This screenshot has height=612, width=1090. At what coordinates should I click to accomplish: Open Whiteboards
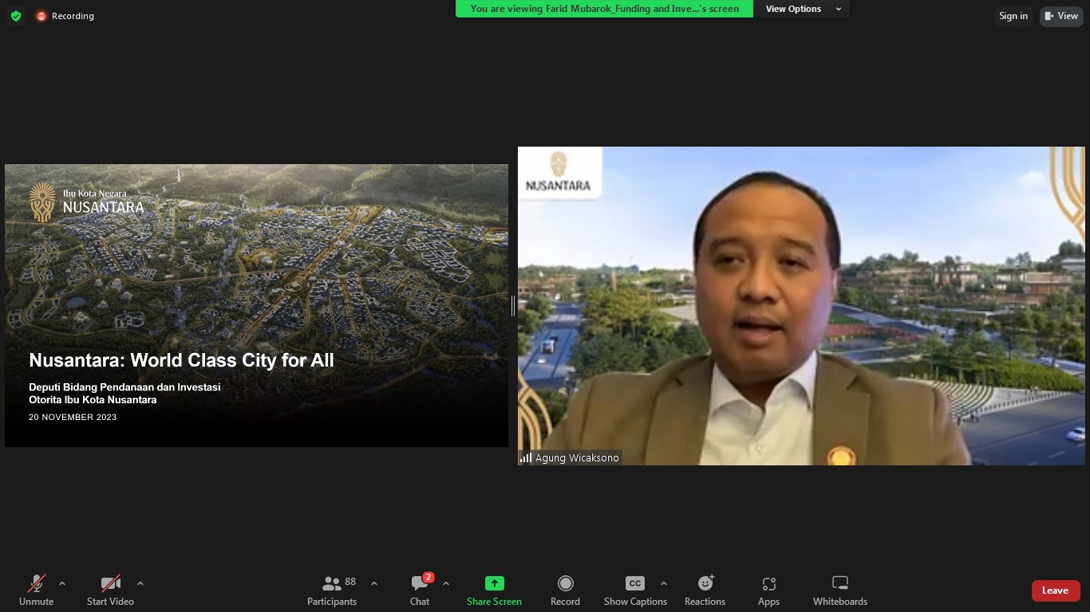coord(839,590)
